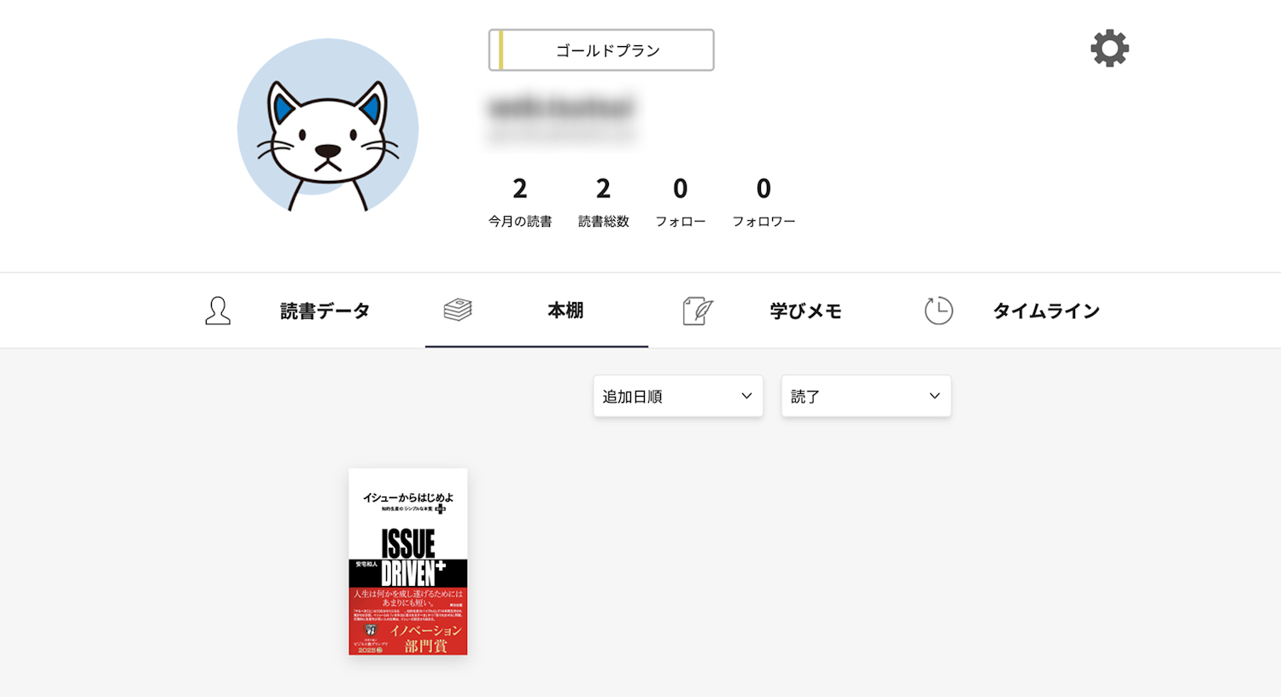Go to the タイムライン tab
Image resolution: width=1281 pixels, height=697 pixels.
pyautogui.click(x=1012, y=311)
